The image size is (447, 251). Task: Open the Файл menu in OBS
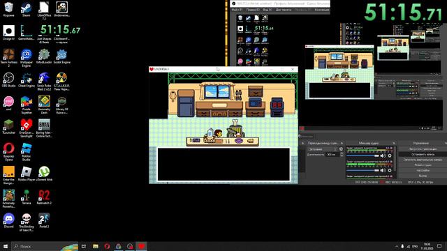pyautogui.click(x=237, y=10)
